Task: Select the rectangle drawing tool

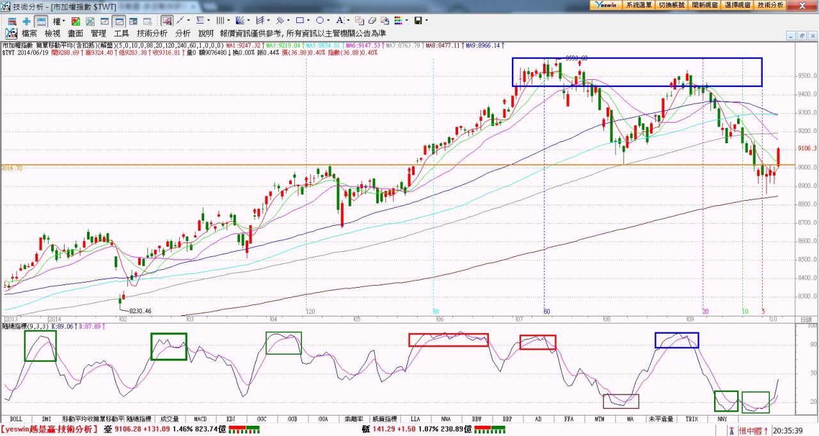Action: coord(299,20)
